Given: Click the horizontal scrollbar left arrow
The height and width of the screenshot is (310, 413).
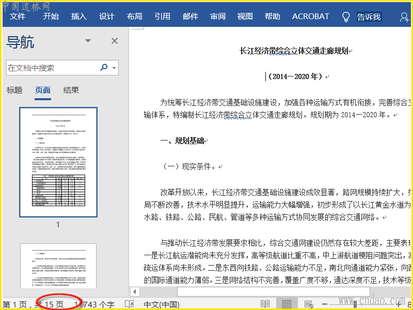Looking at the screenshot, I should 135,292.
